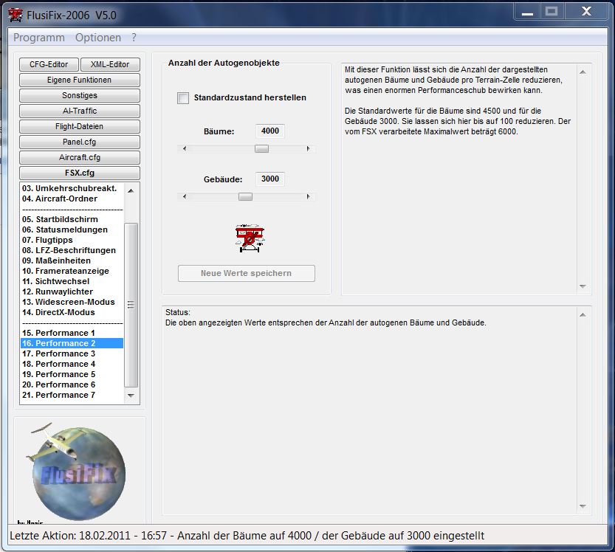
Task: Click the Letzte Aktion status bar text
Action: 247,536
